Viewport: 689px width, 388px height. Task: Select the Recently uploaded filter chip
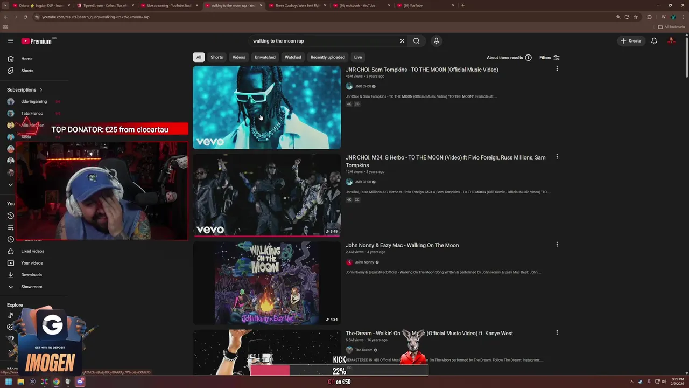point(327,57)
